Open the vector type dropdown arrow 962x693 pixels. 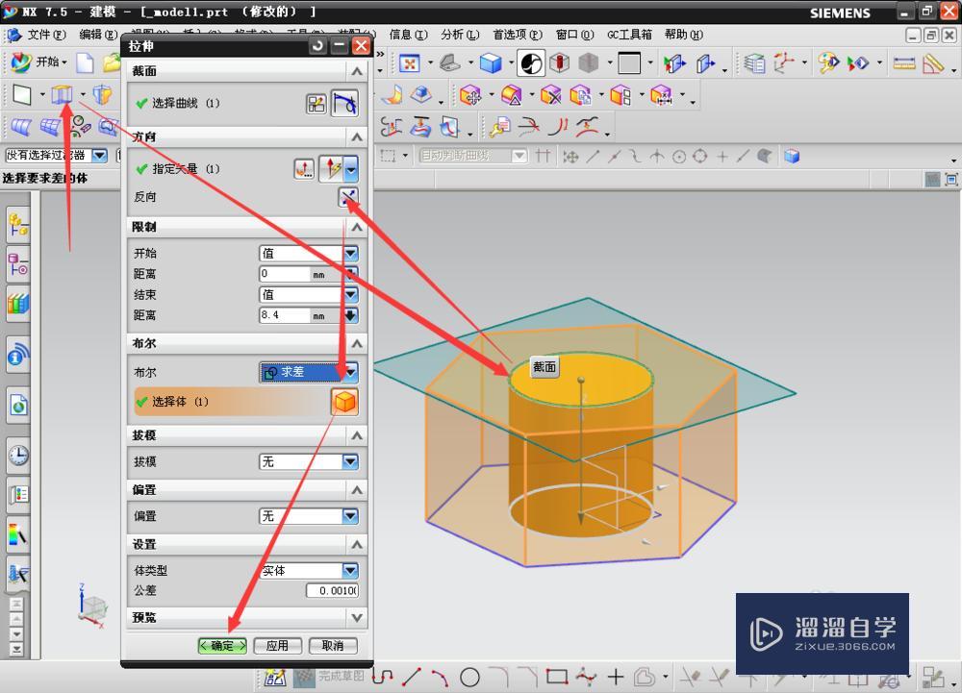tap(351, 169)
